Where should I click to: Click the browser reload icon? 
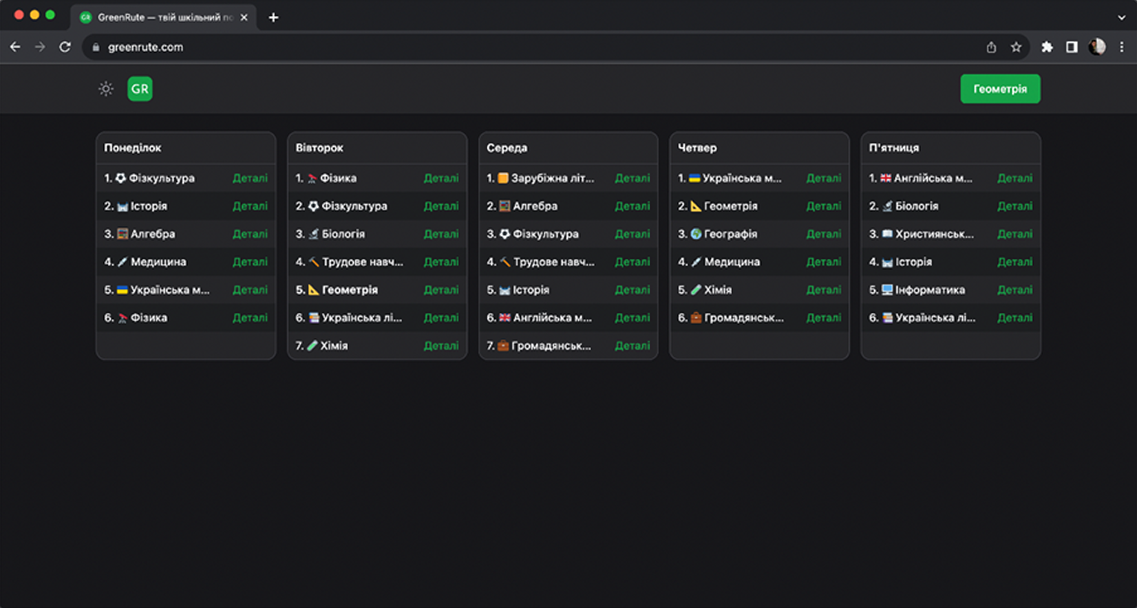pos(65,47)
